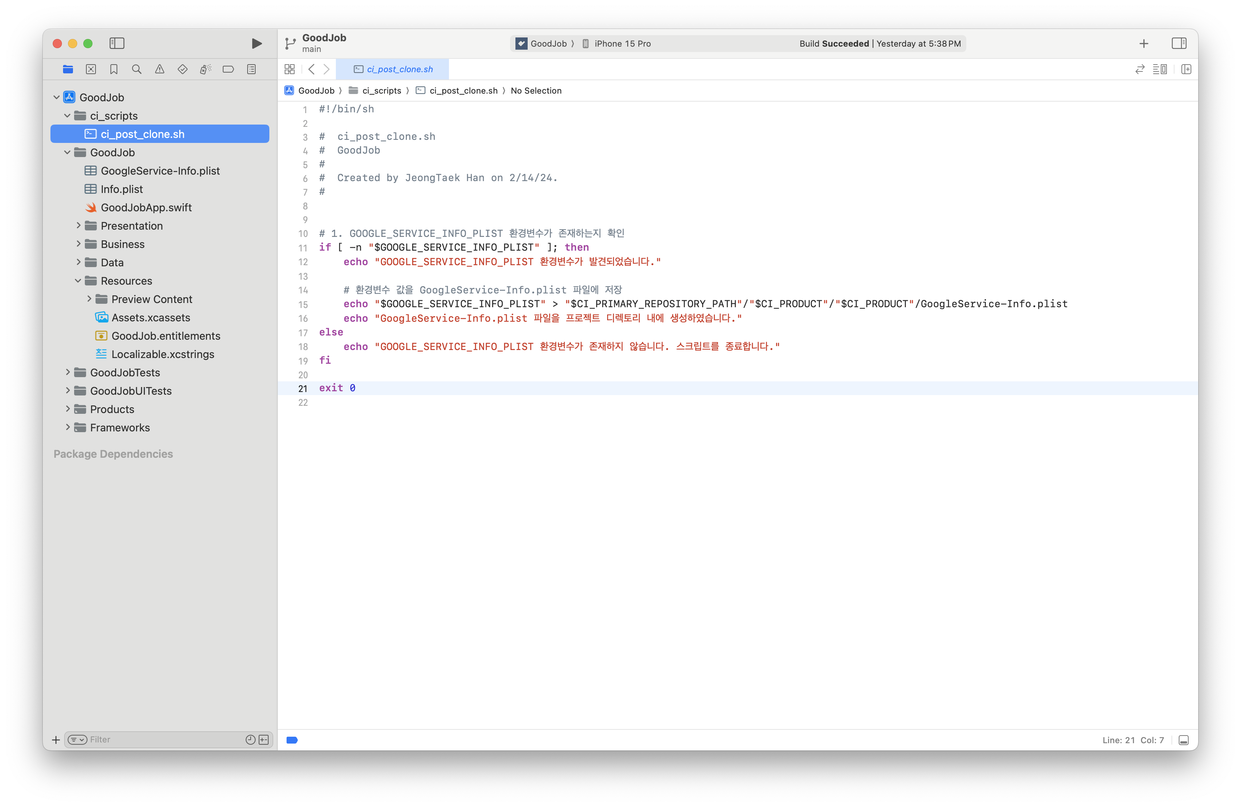Select the Bookmark navigator icon
Image resolution: width=1241 pixels, height=807 pixels.
click(x=114, y=69)
